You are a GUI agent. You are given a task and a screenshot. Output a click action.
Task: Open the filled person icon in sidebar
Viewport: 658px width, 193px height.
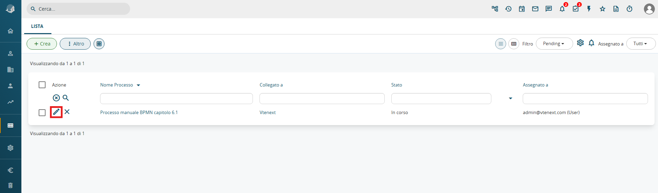10,86
